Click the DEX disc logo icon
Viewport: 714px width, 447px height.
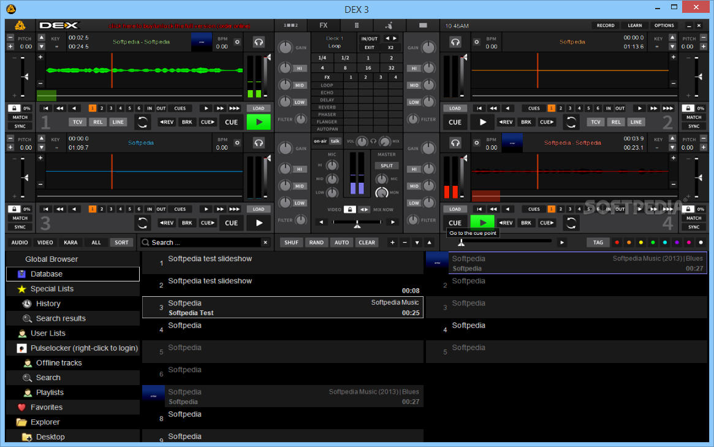21,26
